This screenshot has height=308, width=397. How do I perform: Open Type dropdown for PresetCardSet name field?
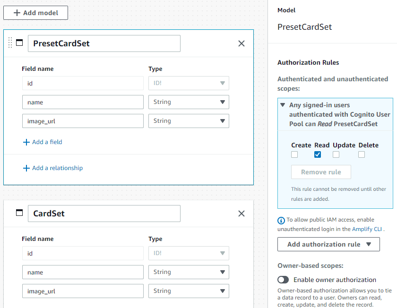tap(189, 102)
